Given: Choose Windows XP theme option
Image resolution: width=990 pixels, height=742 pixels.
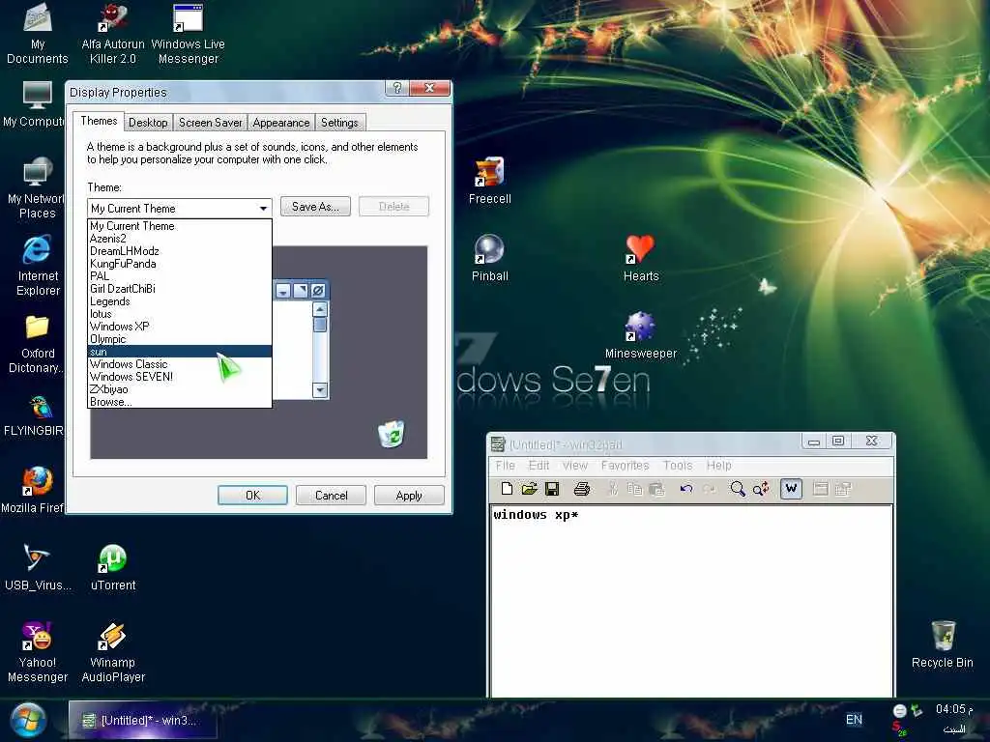Looking at the screenshot, I should coord(179,327).
